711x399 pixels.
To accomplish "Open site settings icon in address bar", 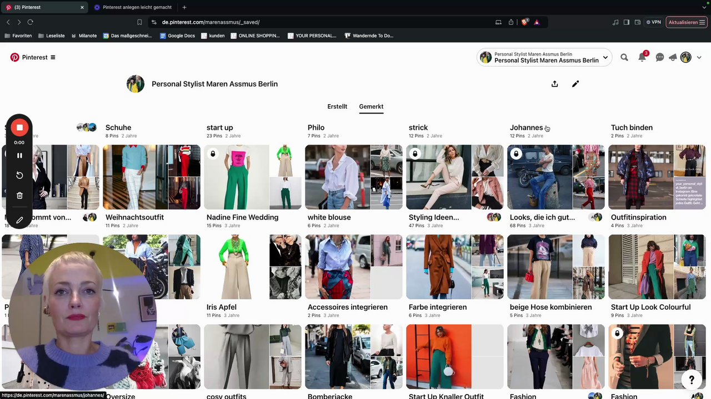I will (154, 22).
